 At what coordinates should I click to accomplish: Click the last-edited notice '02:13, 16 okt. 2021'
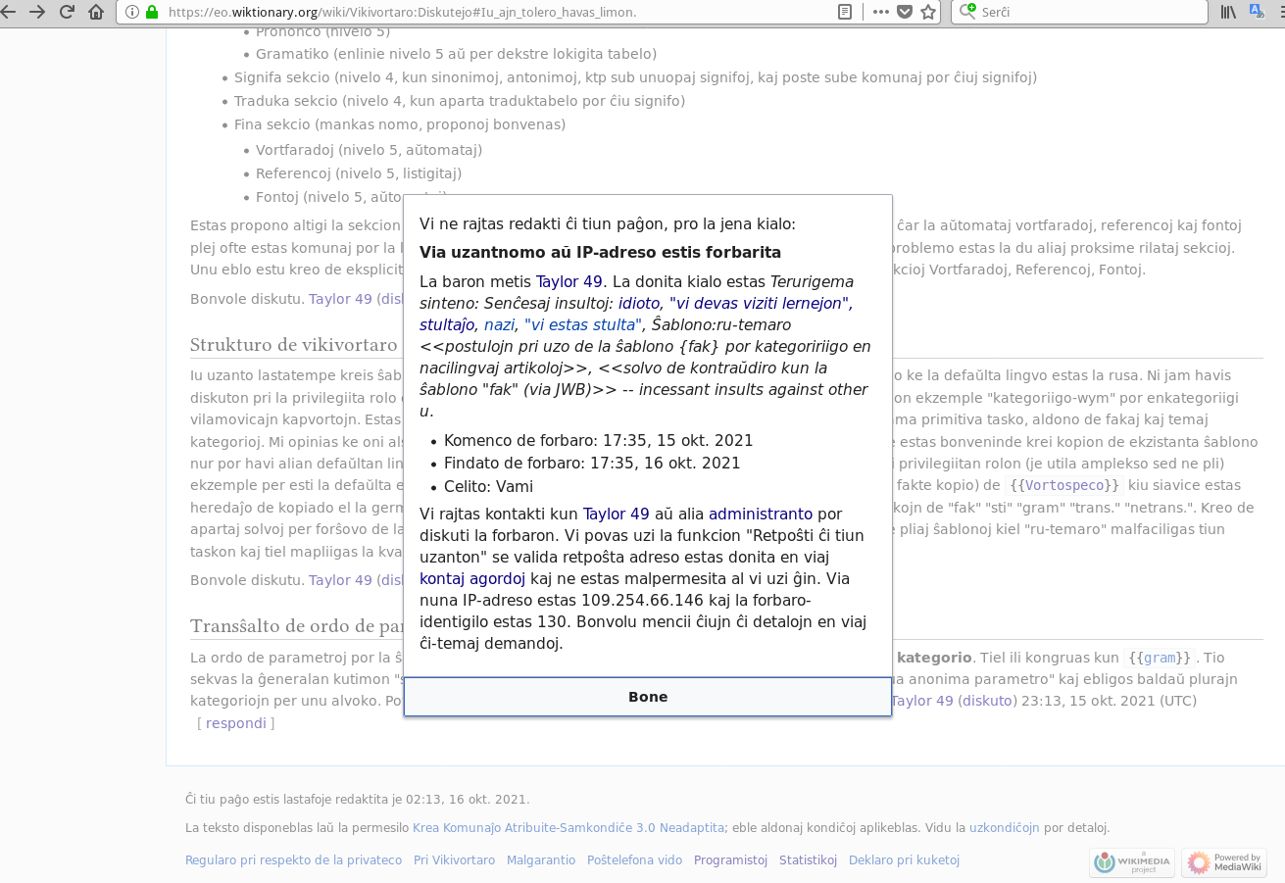tap(358, 799)
